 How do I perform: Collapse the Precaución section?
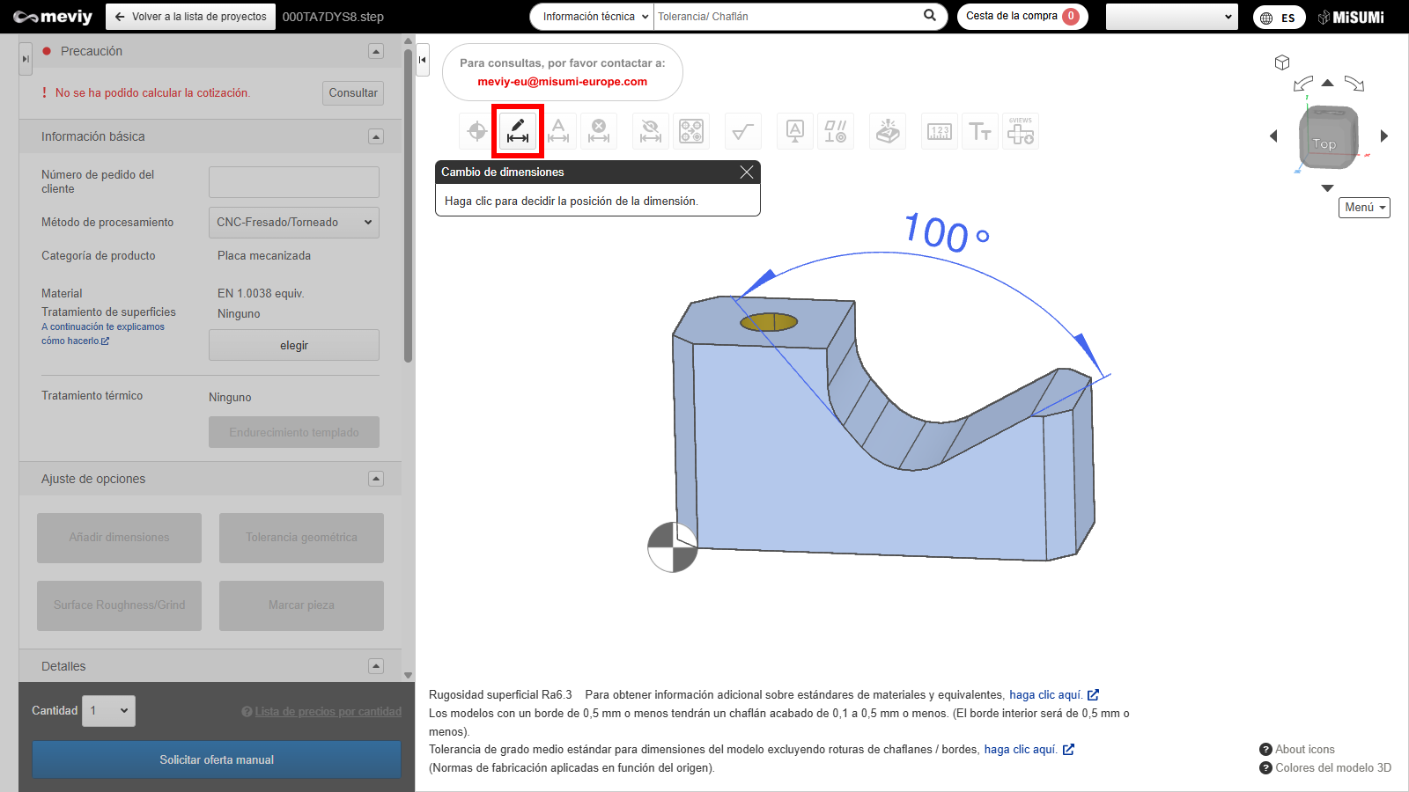376,51
